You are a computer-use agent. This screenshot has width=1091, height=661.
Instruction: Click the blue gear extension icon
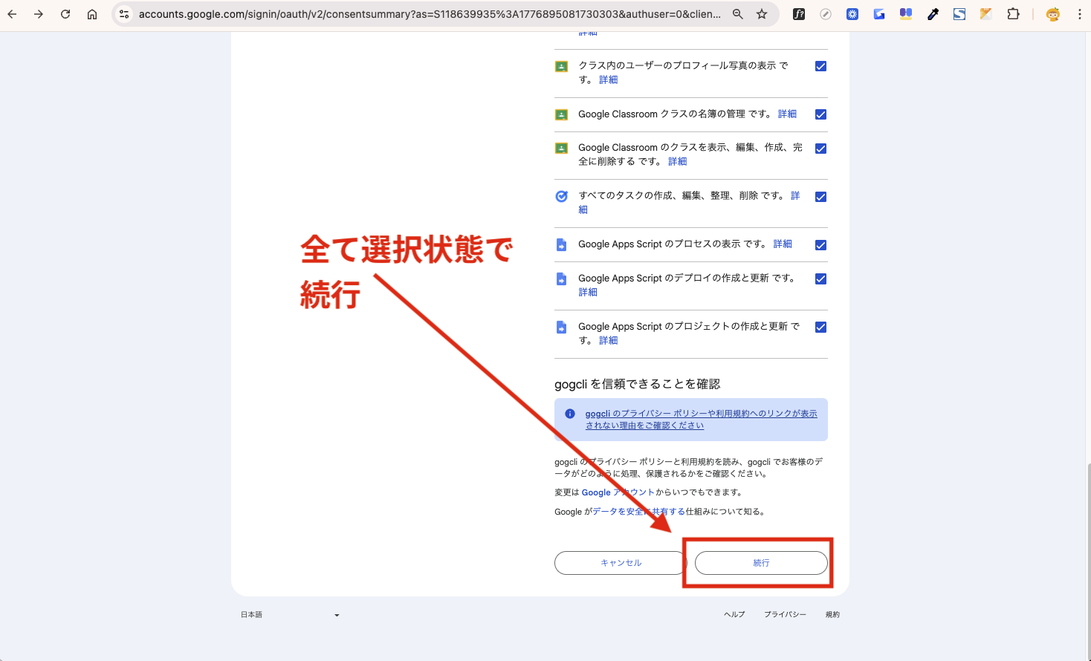tap(852, 14)
